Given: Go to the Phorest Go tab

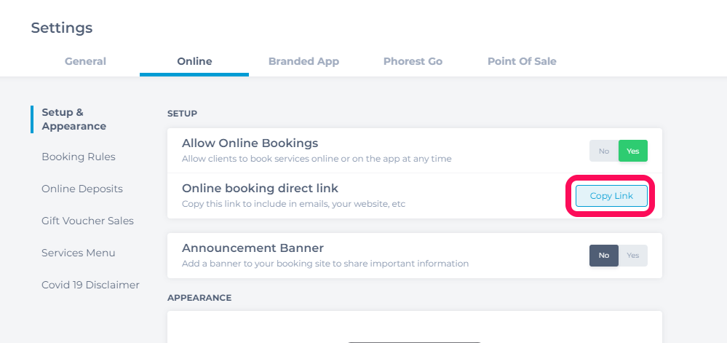Looking at the screenshot, I should tap(413, 61).
